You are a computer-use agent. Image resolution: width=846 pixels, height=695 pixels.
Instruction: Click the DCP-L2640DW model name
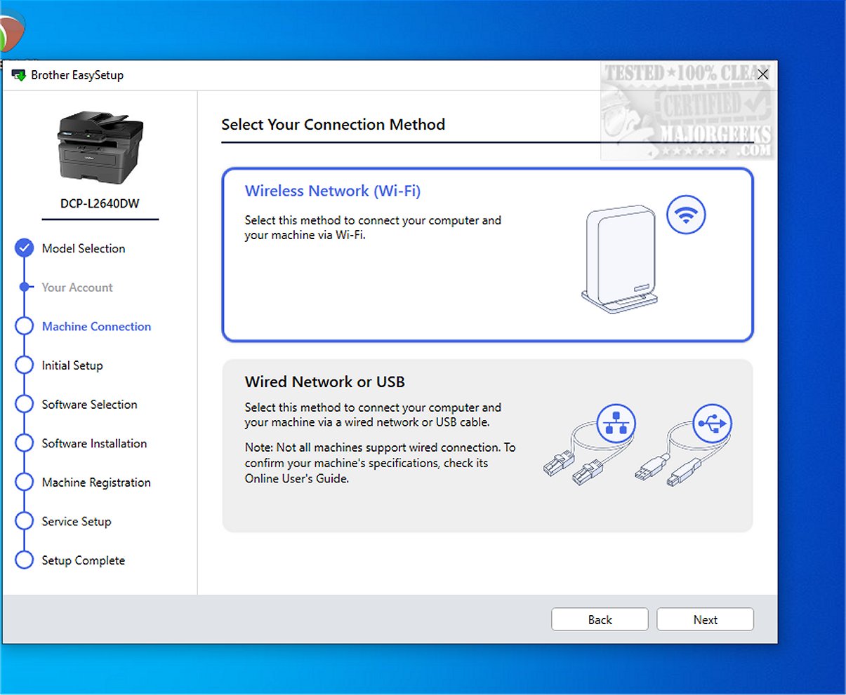tap(100, 203)
